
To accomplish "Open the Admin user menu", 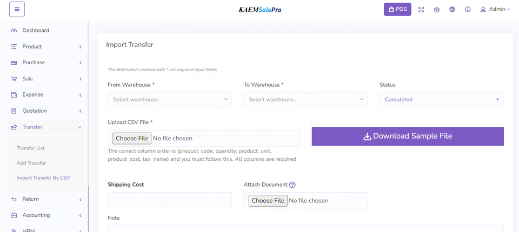I will (x=495, y=10).
